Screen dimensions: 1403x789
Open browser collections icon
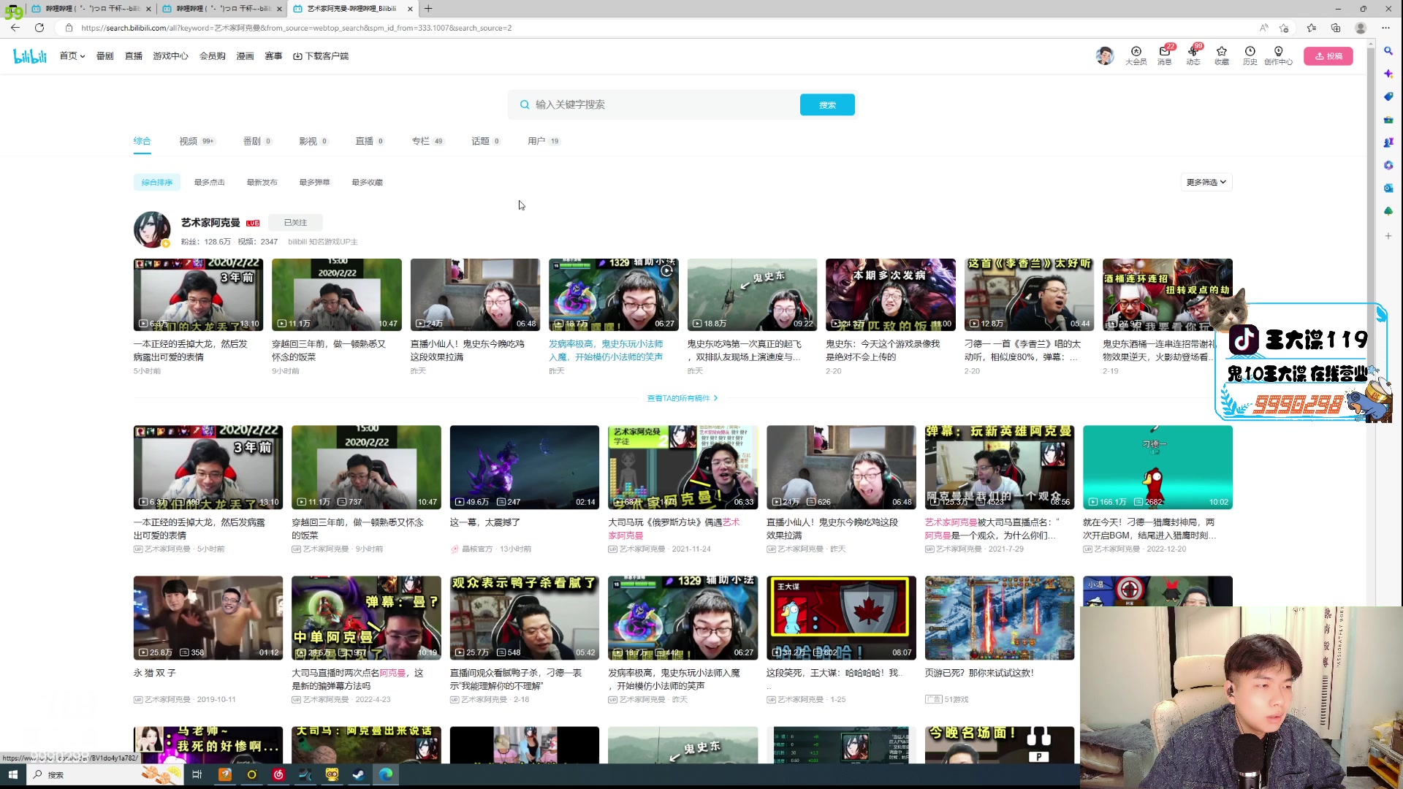pos(1336,28)
